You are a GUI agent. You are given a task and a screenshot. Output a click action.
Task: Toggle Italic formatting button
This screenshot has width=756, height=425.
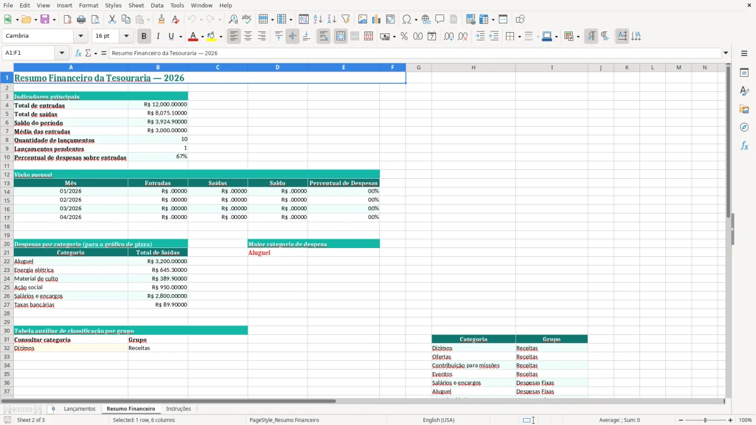pyautogui.click(x=157, y=37)
